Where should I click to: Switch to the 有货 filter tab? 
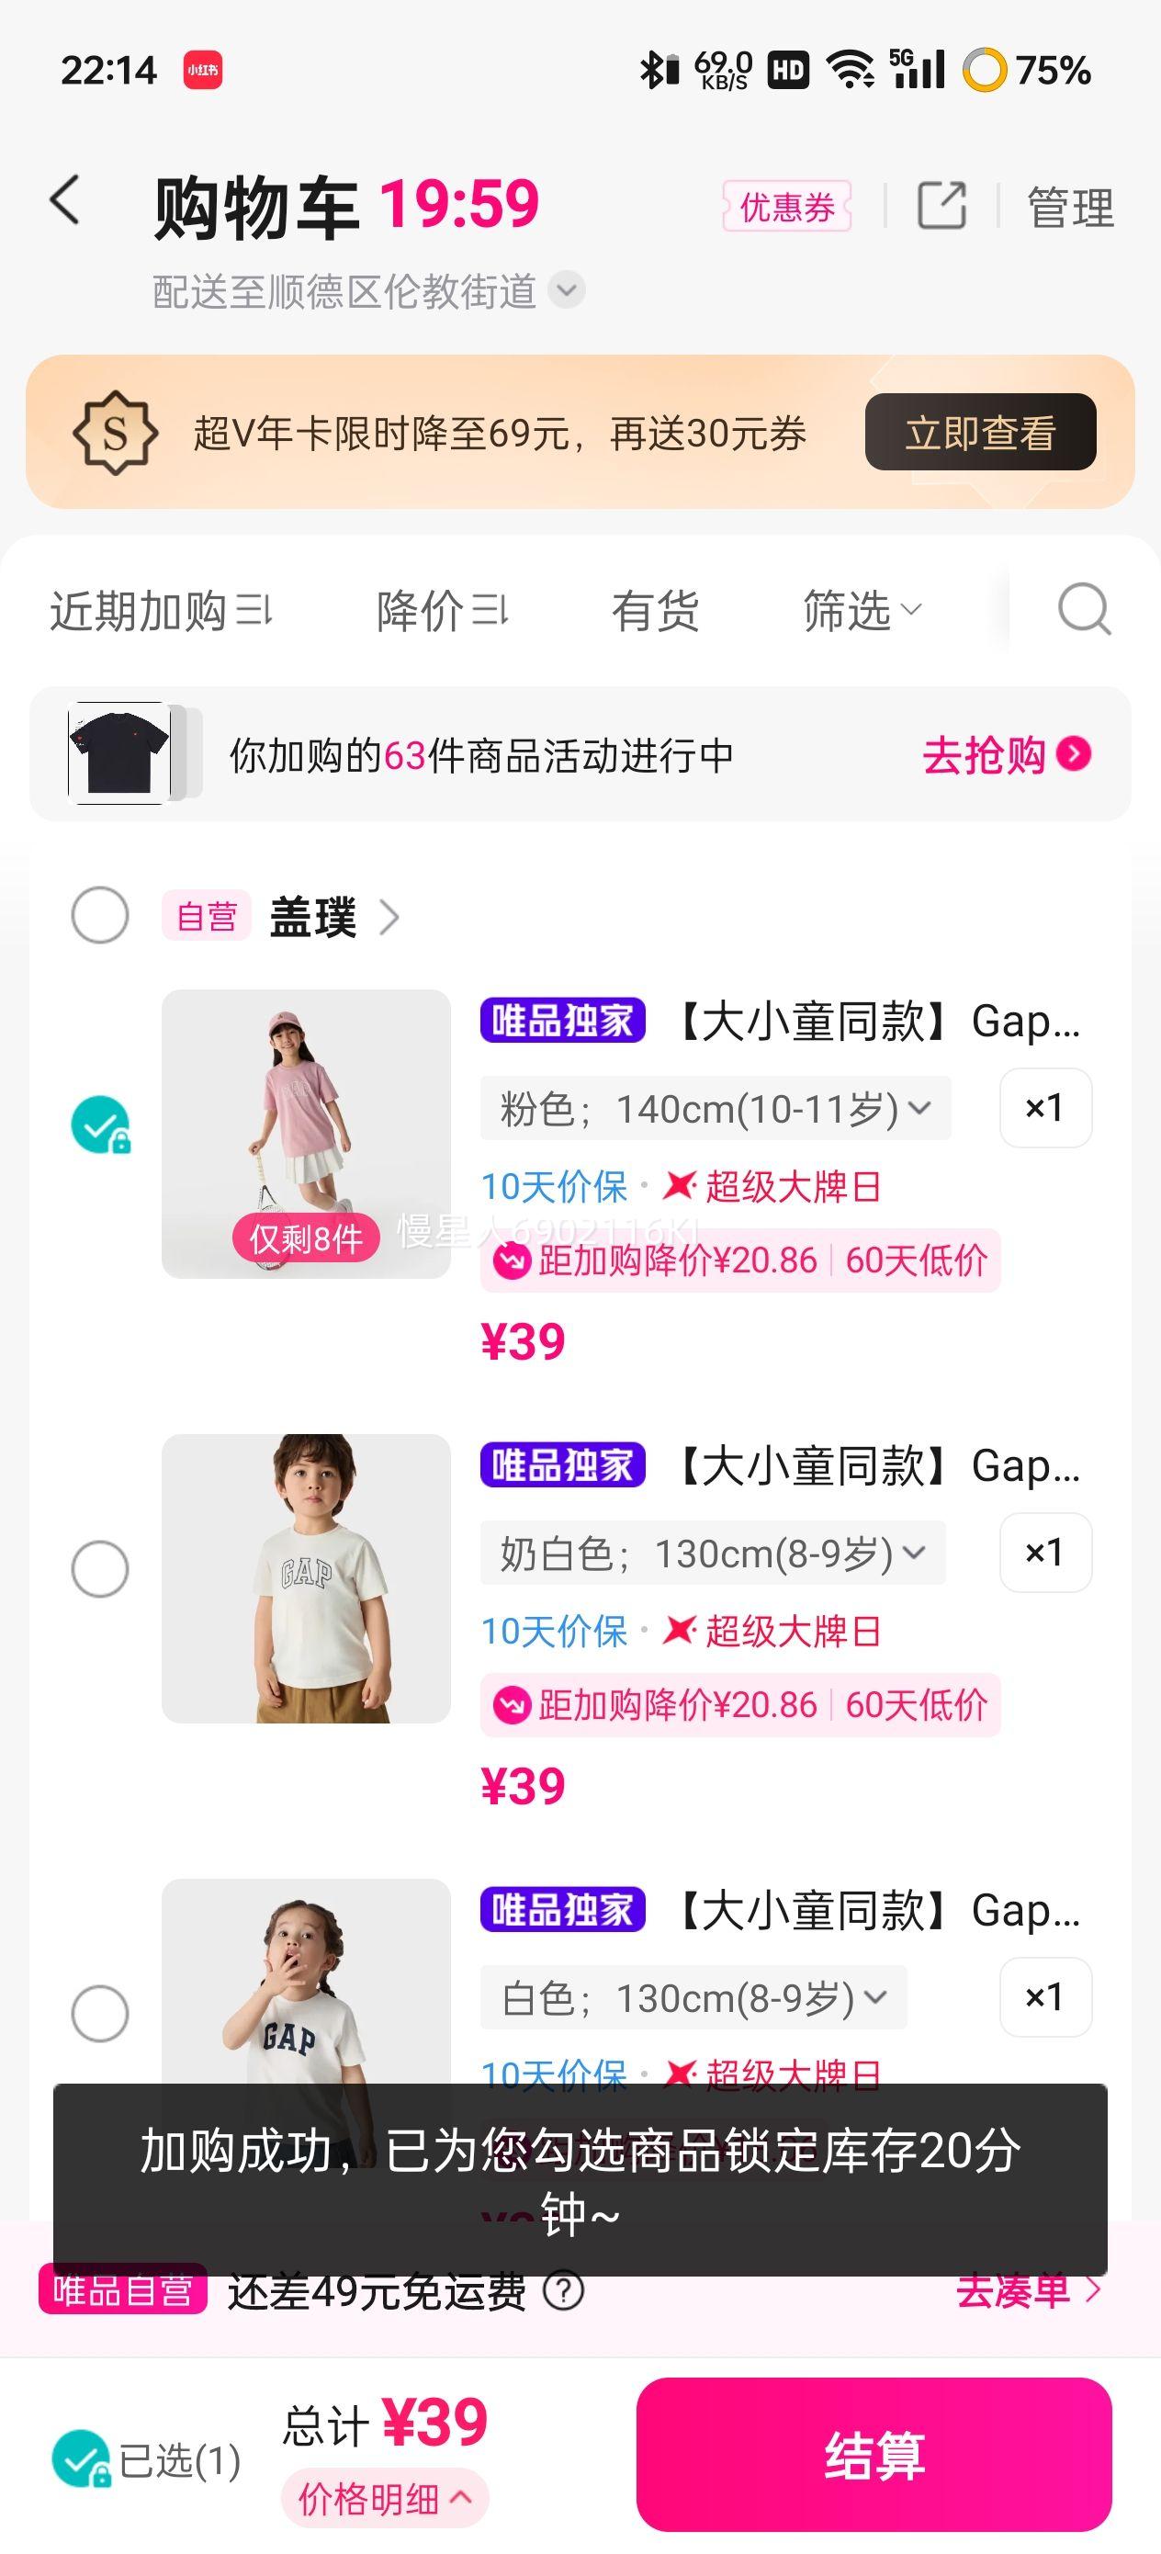click(x=655, y=610)
